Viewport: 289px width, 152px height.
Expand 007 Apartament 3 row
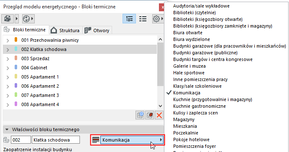click(x=8, y=96)
